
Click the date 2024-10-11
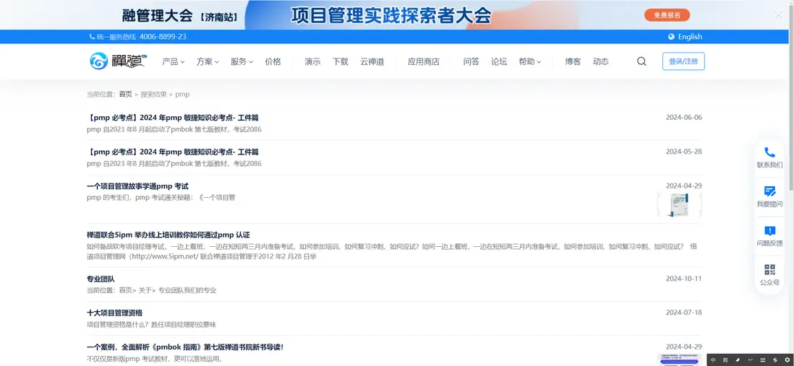coord(683,279)
